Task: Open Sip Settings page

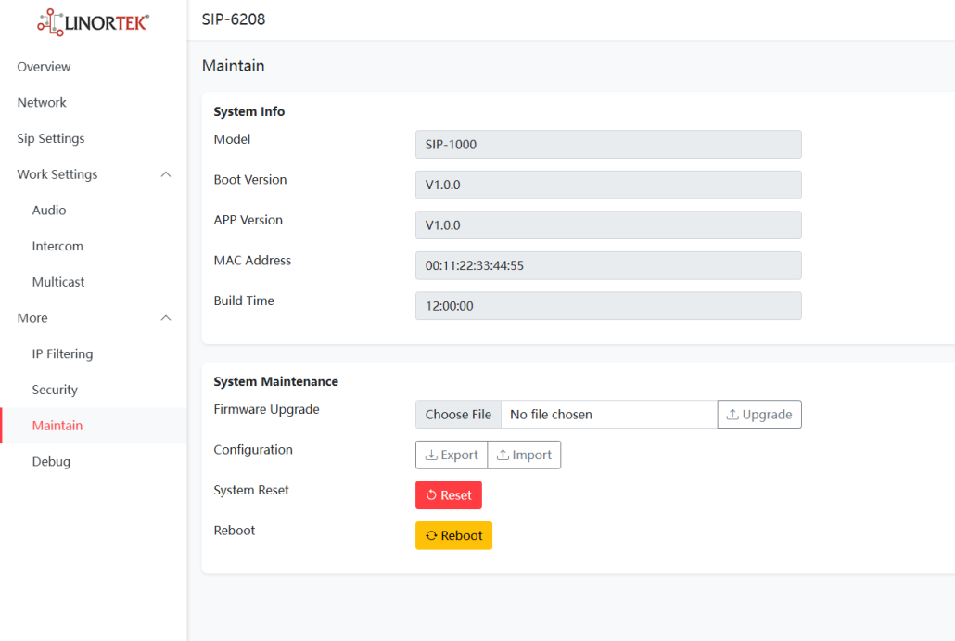Action: [51, 138]
